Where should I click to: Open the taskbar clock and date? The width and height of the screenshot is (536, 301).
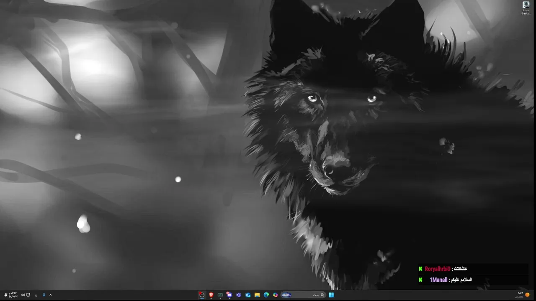[13, 295]
